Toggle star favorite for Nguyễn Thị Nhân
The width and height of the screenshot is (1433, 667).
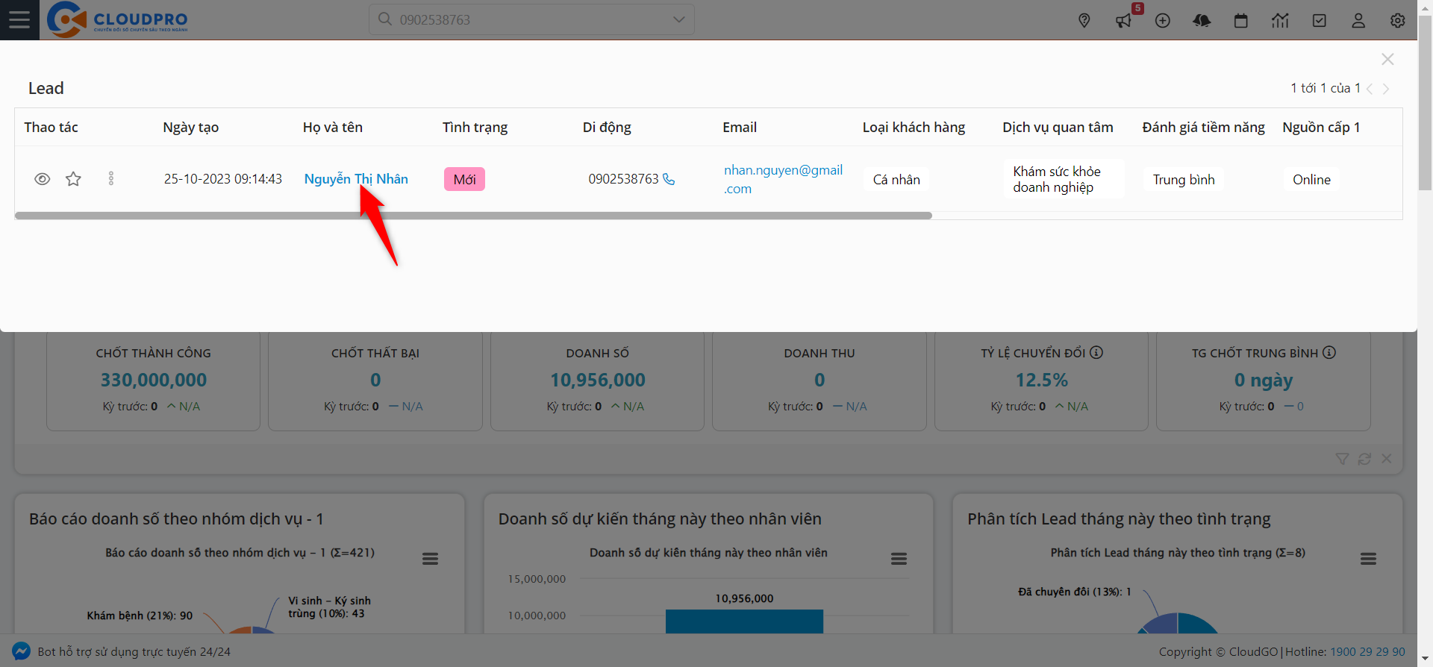coord(73,179)
